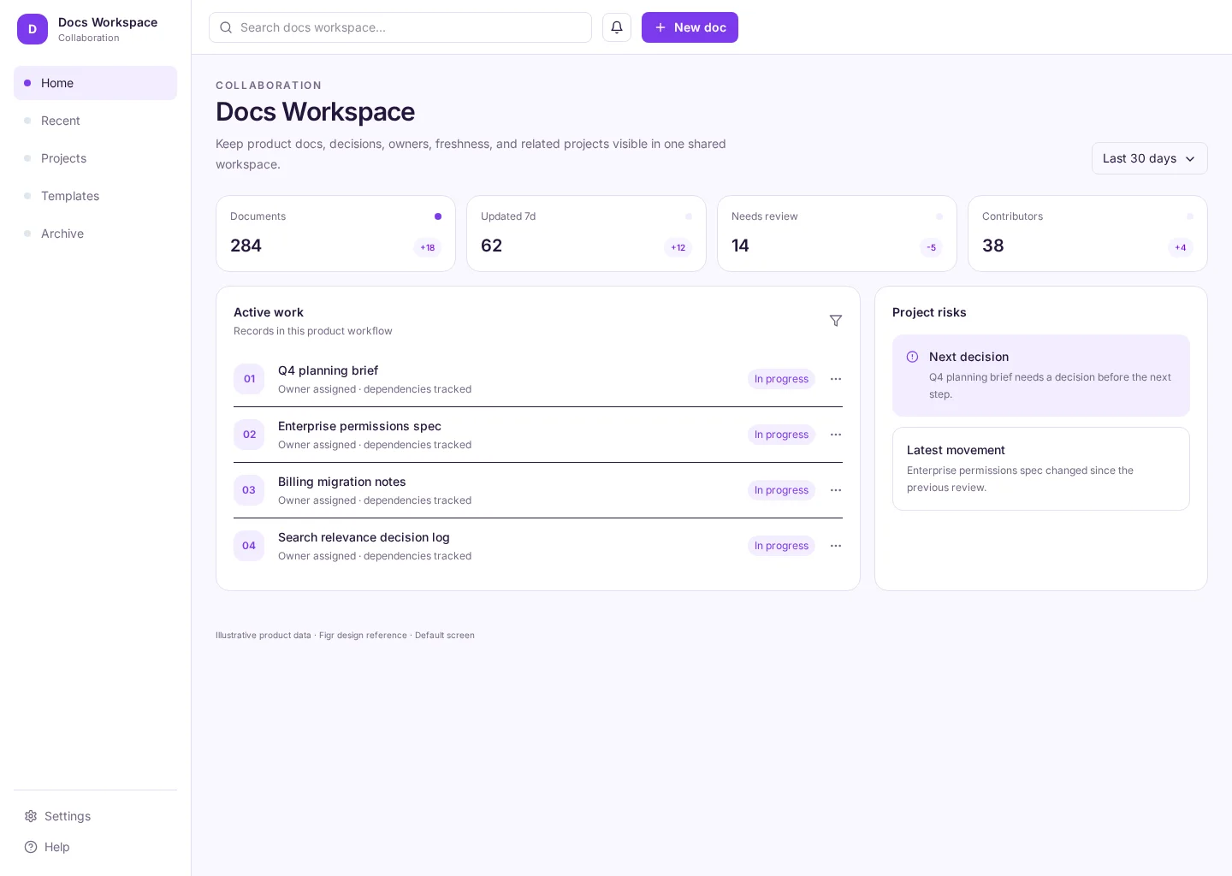Open Archive in sidebar
The image size is (1232, 876).
[95, 234]
